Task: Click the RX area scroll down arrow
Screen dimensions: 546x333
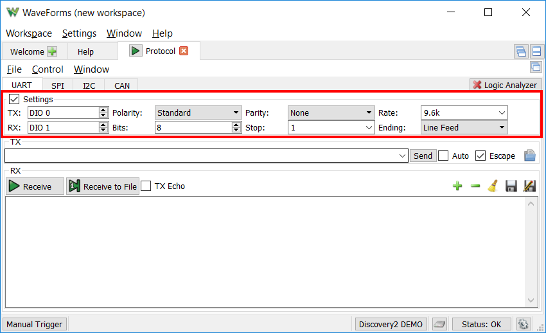Action: pos(531,301)
